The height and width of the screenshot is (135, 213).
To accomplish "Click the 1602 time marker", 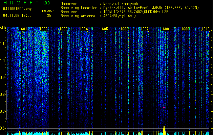I will pyautogui.click(x=43, y=29).
